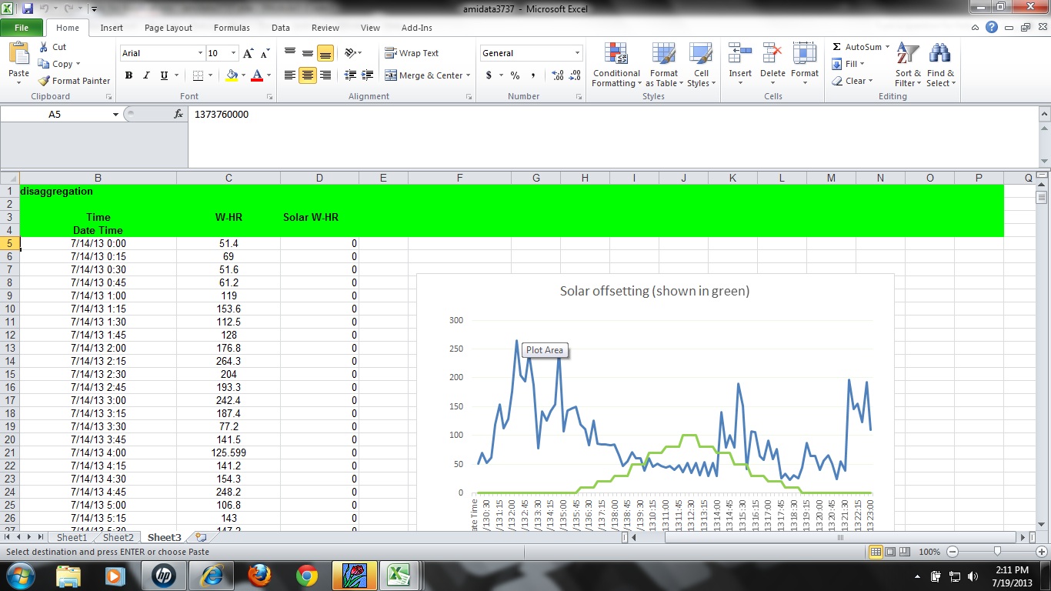This screenshot has width=1051, height=591.
Task: Open the font name Arial dropdown
Action: point(200,53)
